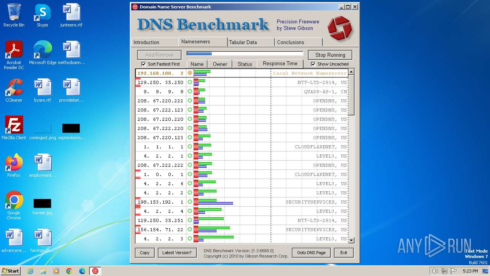This screenshot has height=276, width=490.
Task: Click status circle for 198.153.192.1 row
Action: coord(190,202)
